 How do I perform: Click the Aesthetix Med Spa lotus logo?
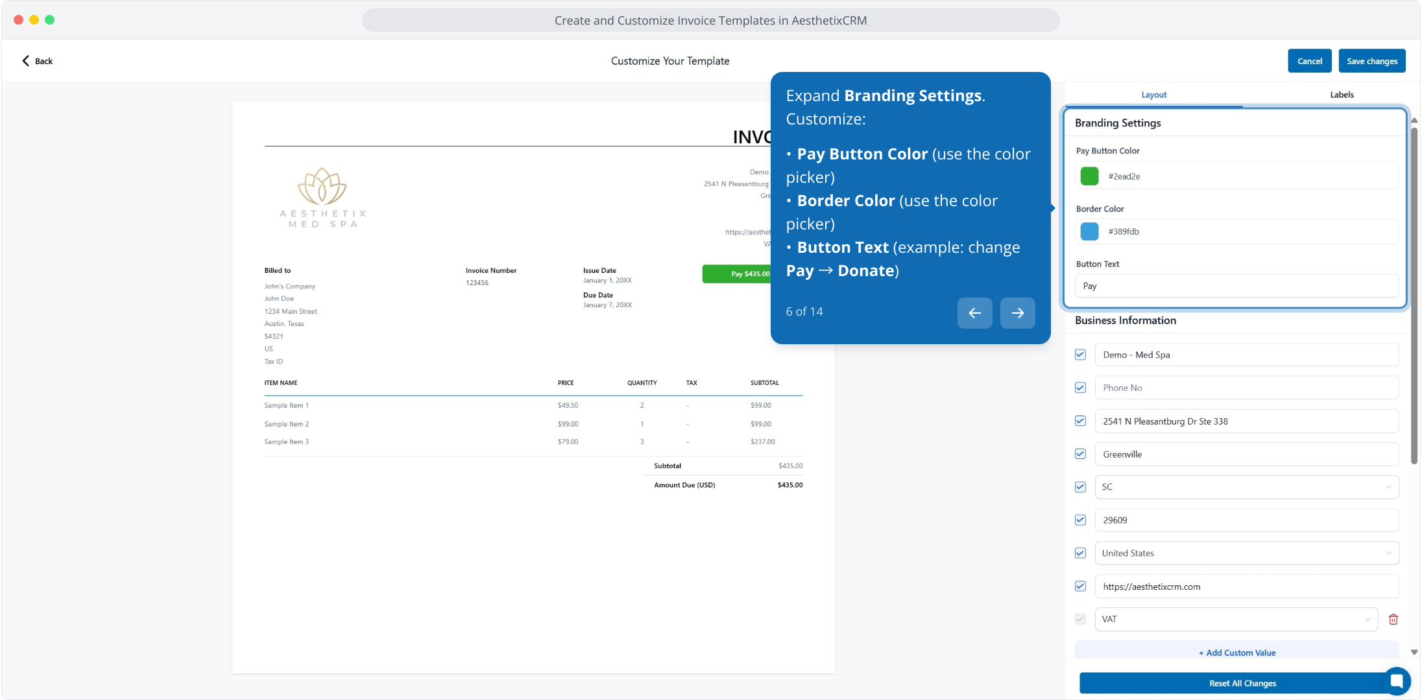pyautogui.click(x=322, y=187)
